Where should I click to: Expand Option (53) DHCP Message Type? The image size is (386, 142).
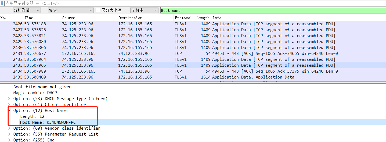[x=10, y=99]
